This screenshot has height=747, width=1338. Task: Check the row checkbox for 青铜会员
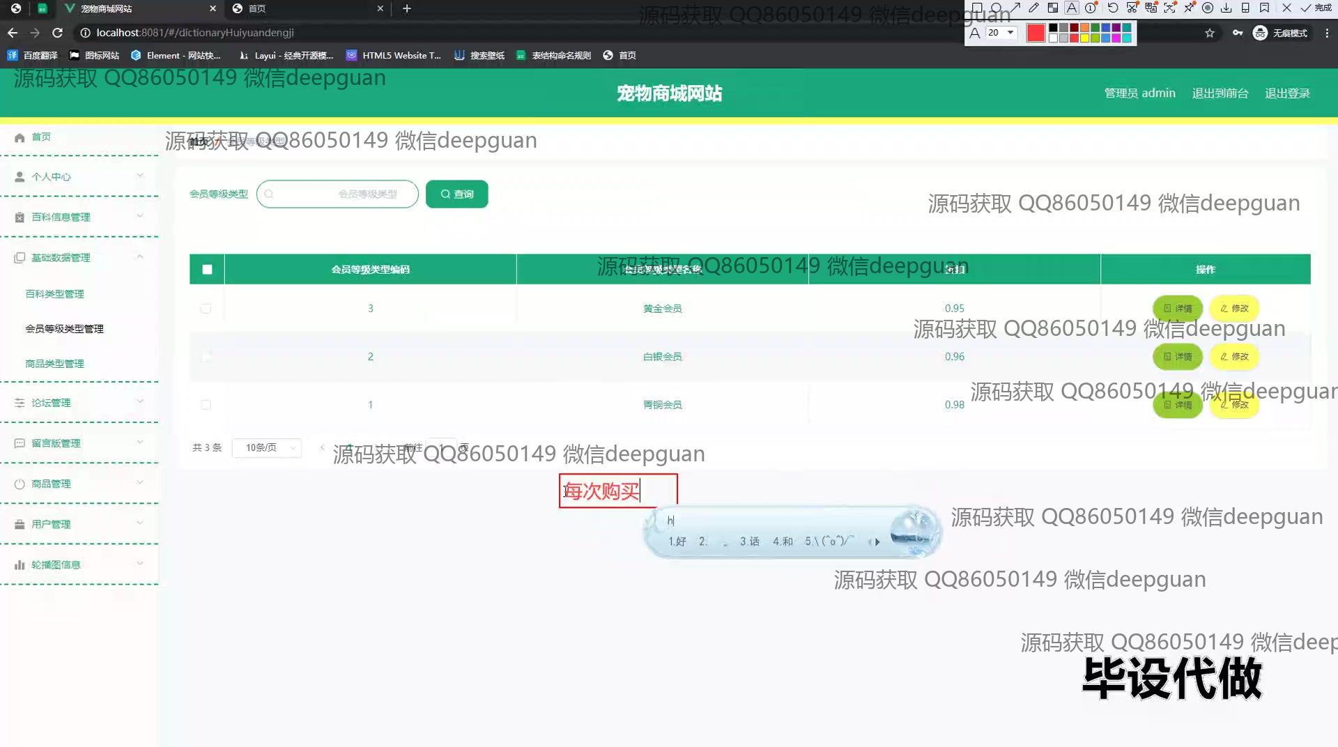click(x=206, y=404)
